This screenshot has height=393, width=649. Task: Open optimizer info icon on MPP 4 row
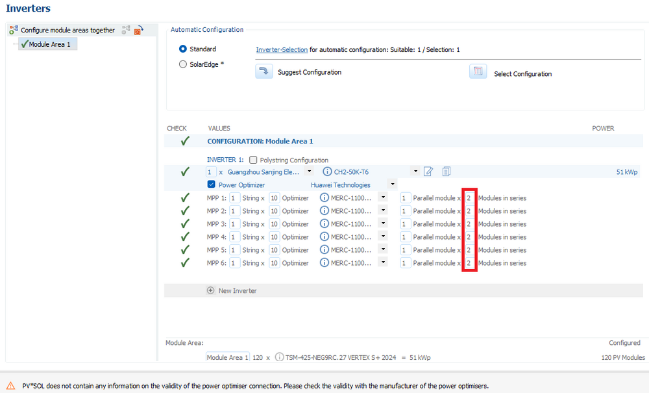point(324,236)
